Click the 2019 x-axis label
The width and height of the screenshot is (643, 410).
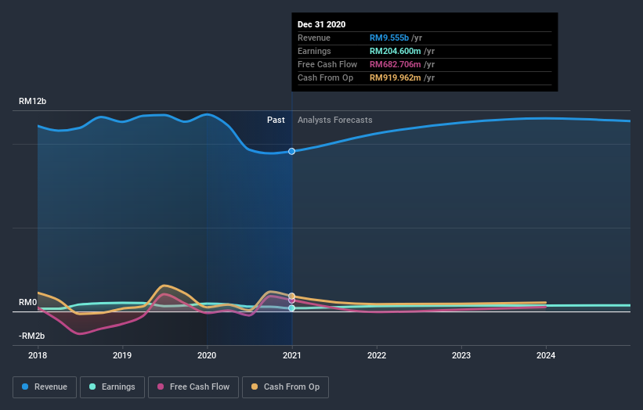(x=122, y=355)
